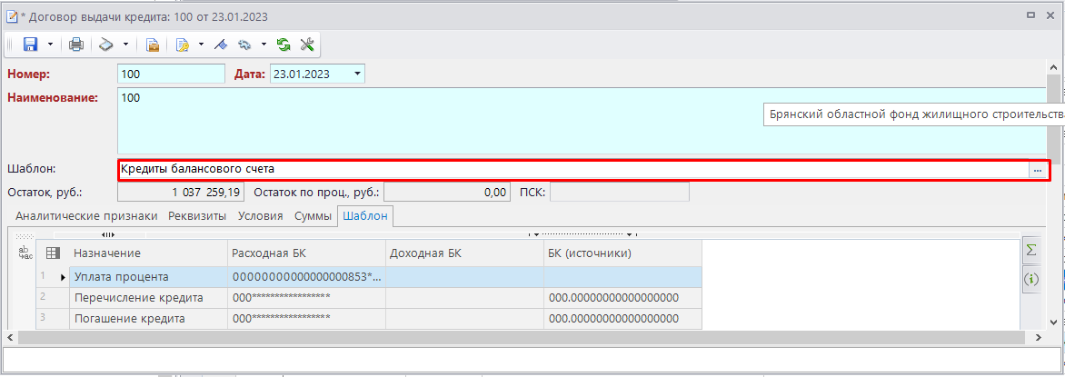
Task: Select the Перечисление кредита row
Action: tap(138, 297)
